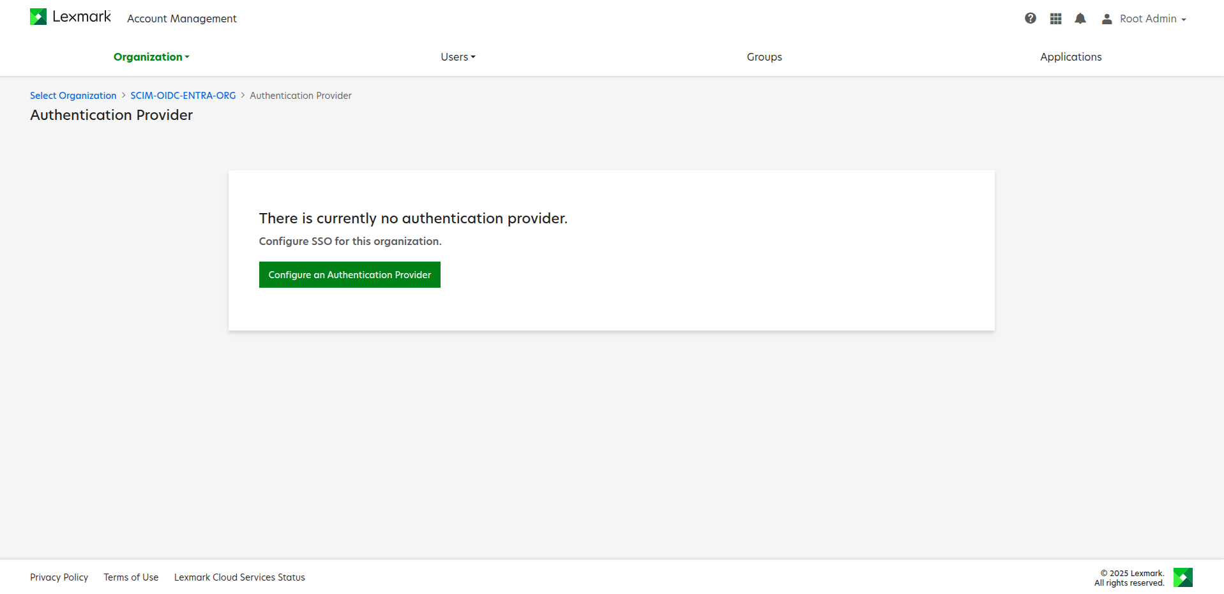Go to the Groups tab

tap(764, 57)
